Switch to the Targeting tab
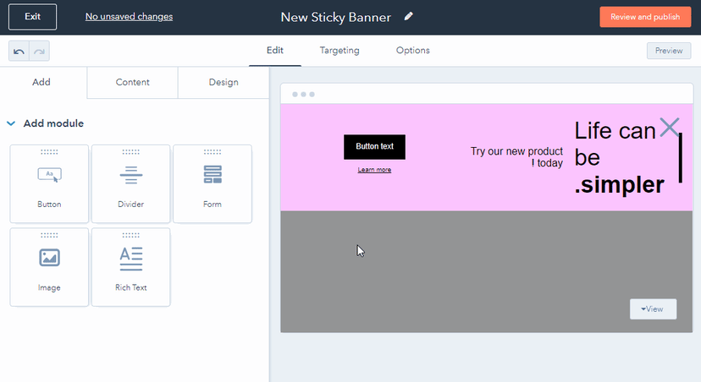Viewport: 701px width, 382px height. click(x=339, y=51)
